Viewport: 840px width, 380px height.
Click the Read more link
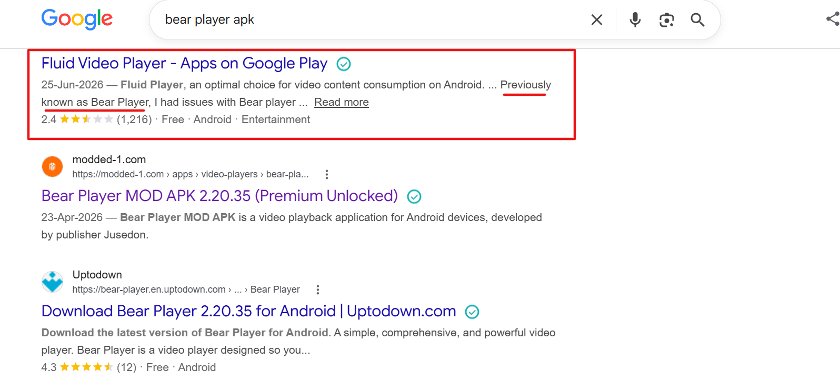click(342, 102)
